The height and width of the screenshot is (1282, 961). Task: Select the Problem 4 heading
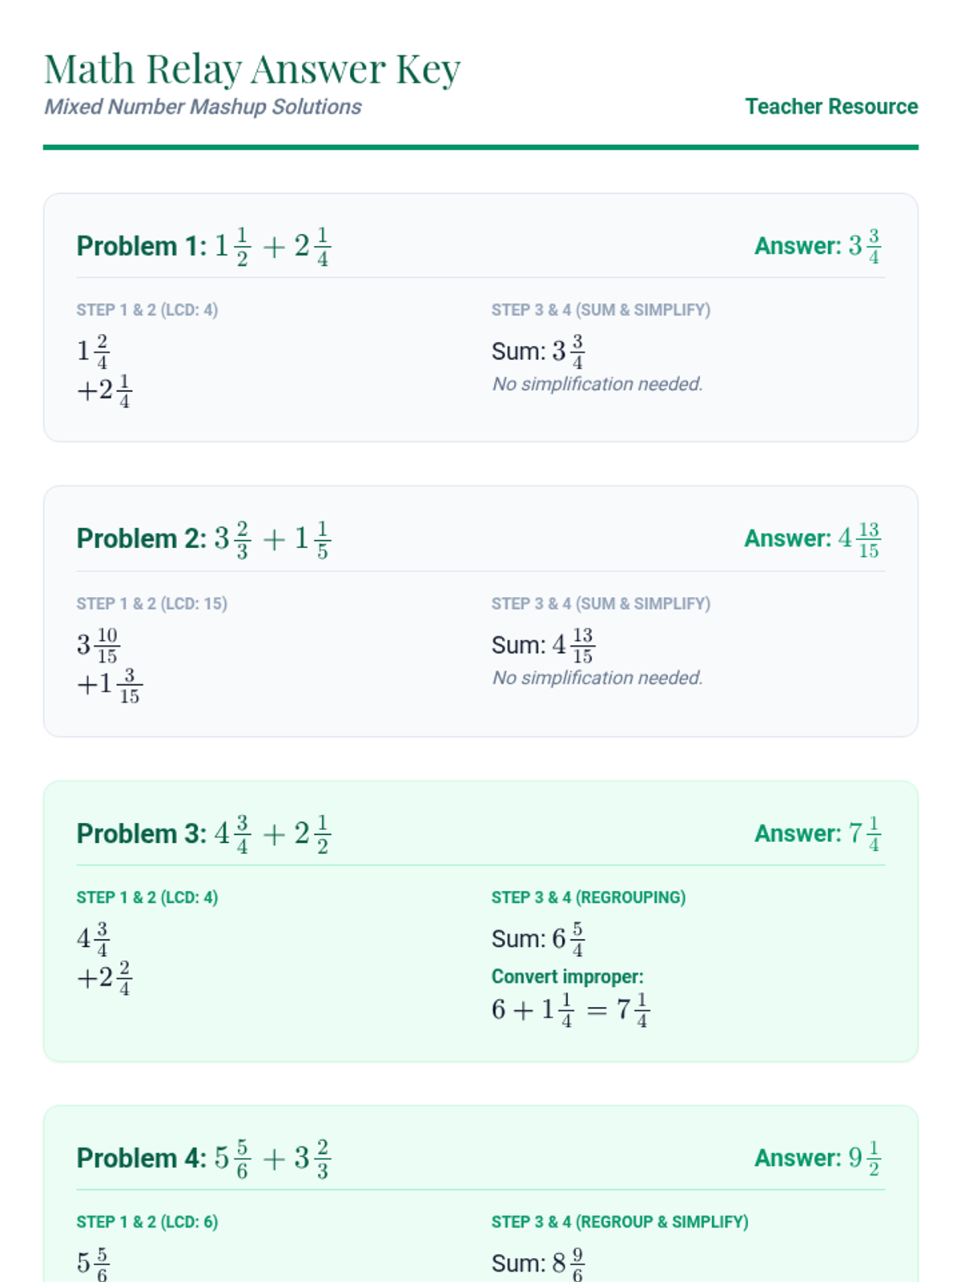coord(203,1158)
